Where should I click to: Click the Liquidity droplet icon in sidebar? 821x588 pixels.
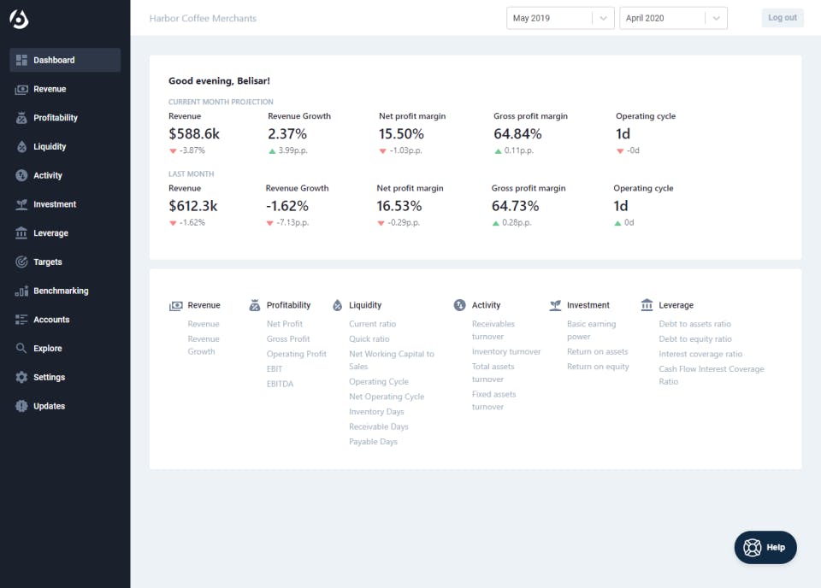(21, 146)
